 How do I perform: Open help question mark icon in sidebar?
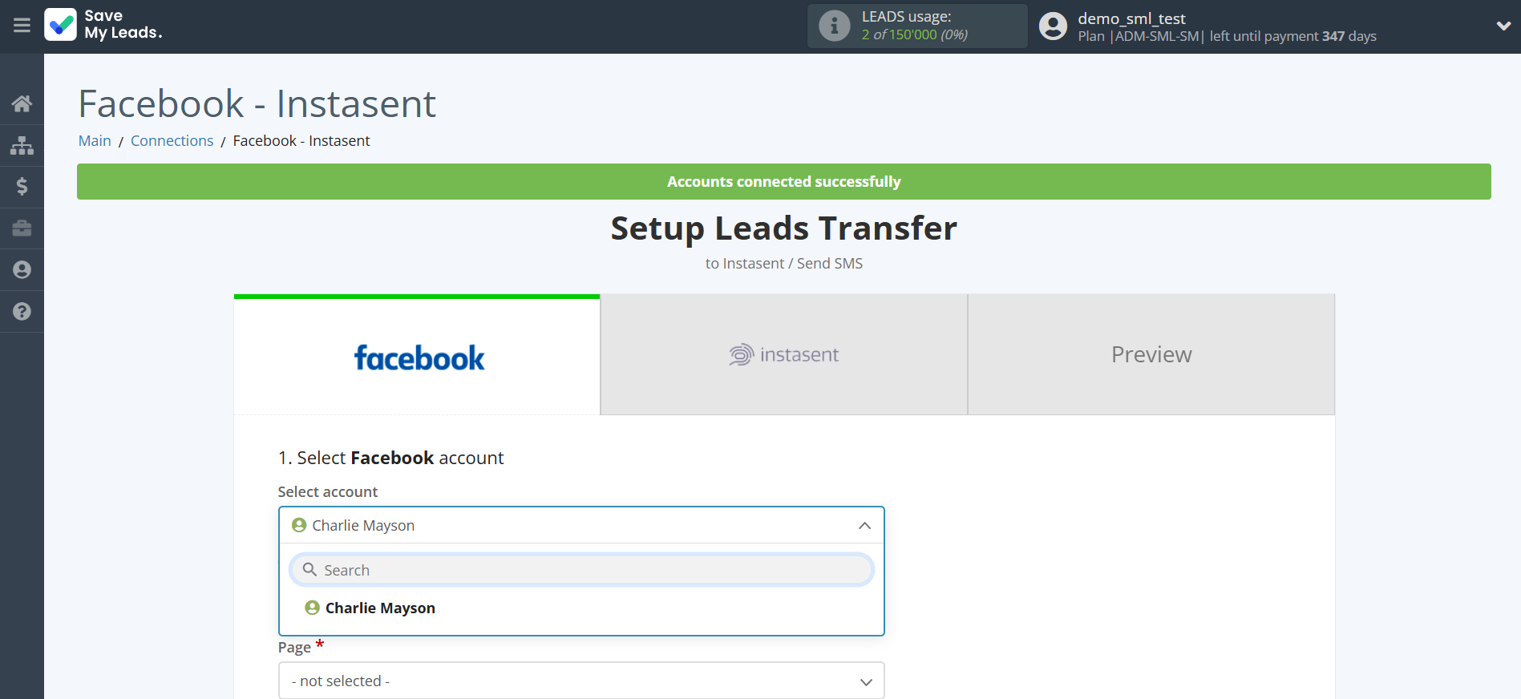coord(22,312)
